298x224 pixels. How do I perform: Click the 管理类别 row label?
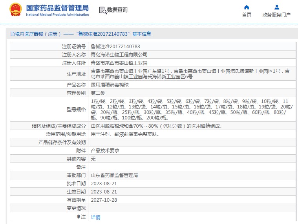coord(76,93)
